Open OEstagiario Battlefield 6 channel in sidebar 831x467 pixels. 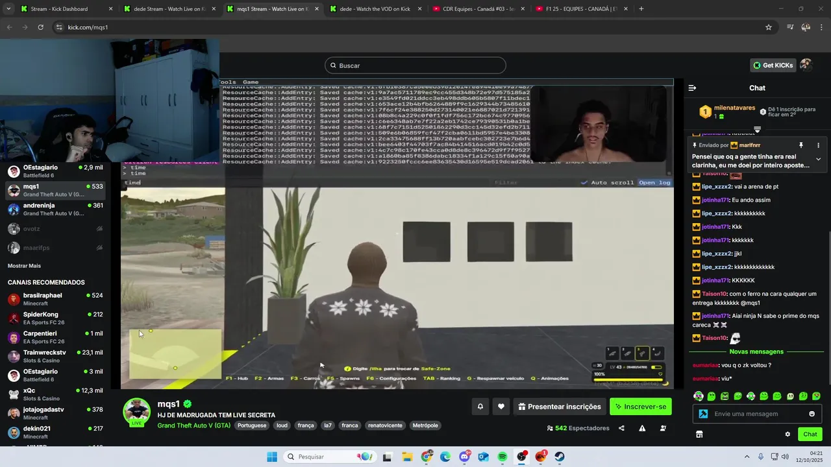[x=55, y=171]
